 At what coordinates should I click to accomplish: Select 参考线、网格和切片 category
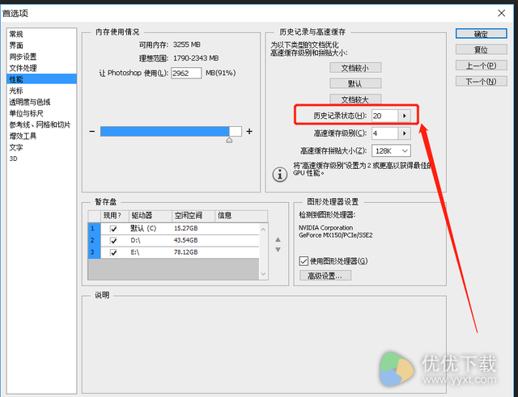tap(40, 125)
